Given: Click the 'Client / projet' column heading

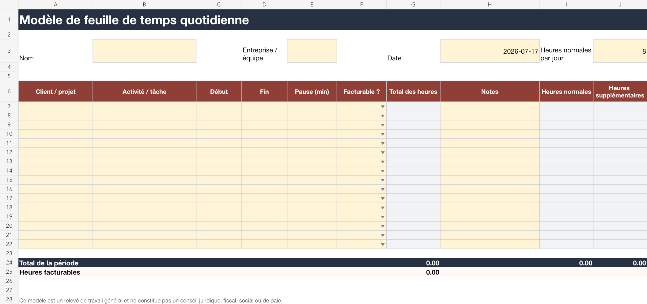Looking at the screenshot, I should pyautogui.click(x=55, y=92).
